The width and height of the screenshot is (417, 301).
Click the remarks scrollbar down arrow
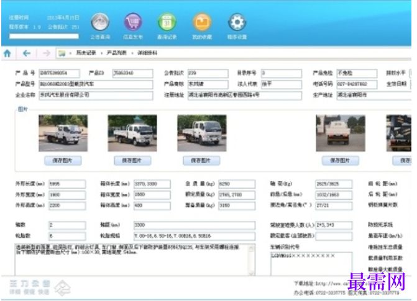click(x=251, y=272)
